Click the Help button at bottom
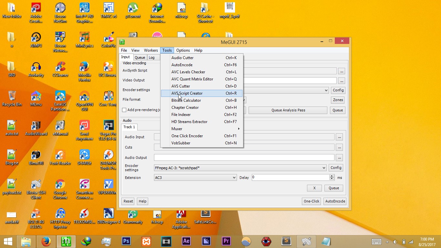Viewport: 441px width, 248px height. coord(142,201)
